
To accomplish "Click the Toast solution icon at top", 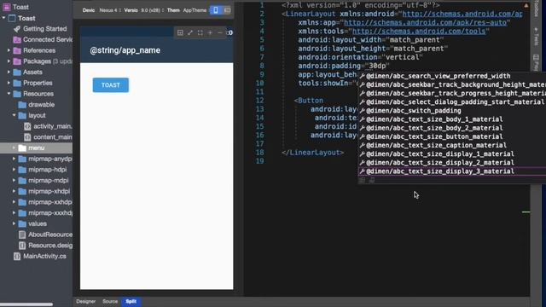I will [7, 7].
